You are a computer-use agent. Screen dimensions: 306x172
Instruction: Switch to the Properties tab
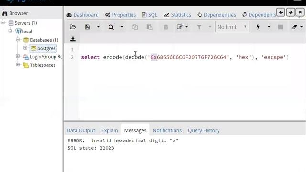coord(120,15)
